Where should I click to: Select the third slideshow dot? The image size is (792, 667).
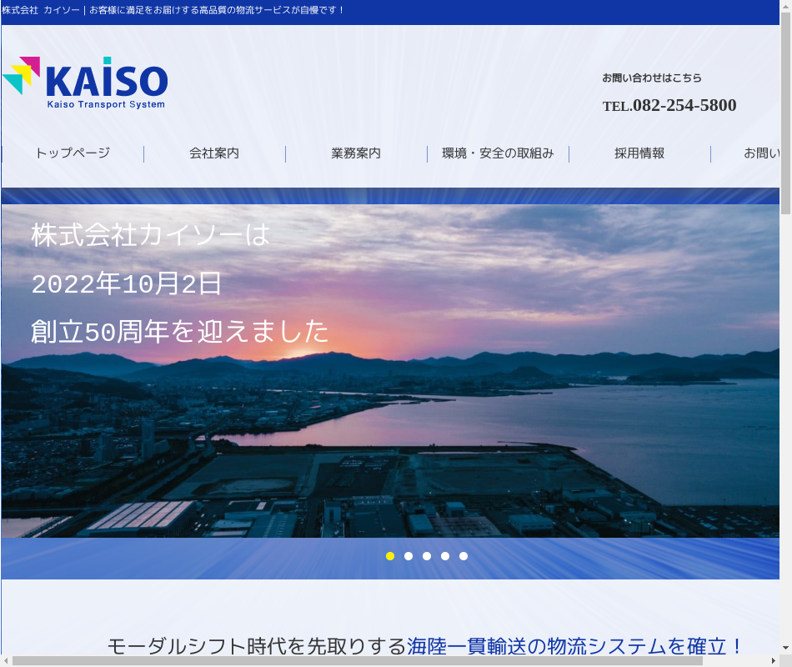coord(427,556)
